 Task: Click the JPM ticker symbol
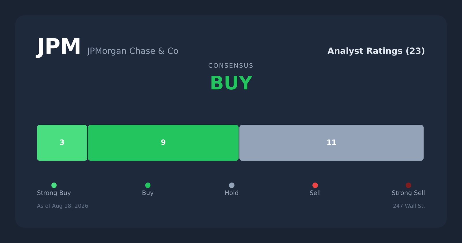pyautogui.click(x=59, y=47)
